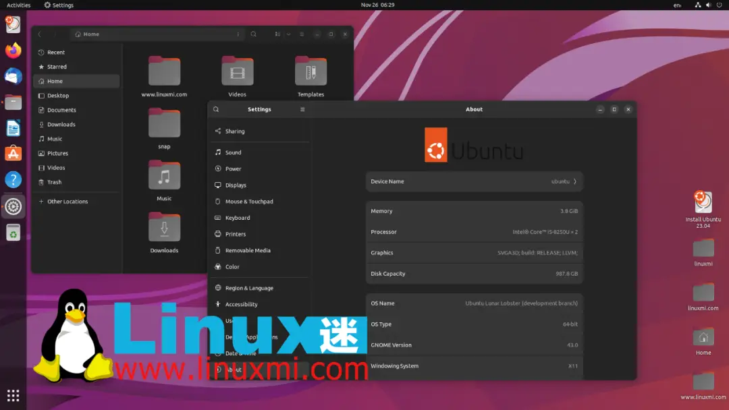This screenshot has width=729, height=410.
Task: Open Documents in Files sidebar
Action: pos(77,110)
